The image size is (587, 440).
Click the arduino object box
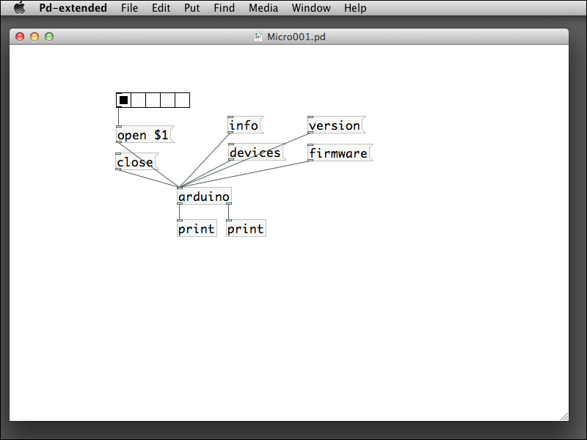203,197
